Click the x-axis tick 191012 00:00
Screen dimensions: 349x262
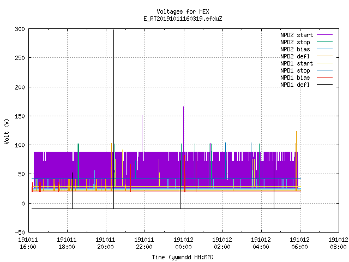(183, 243)
